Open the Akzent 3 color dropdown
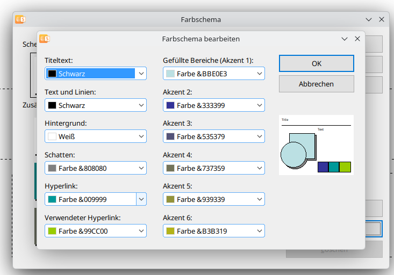 tap(260, 136)
